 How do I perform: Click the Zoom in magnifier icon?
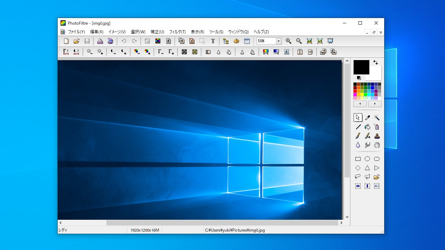click(289, 41)
